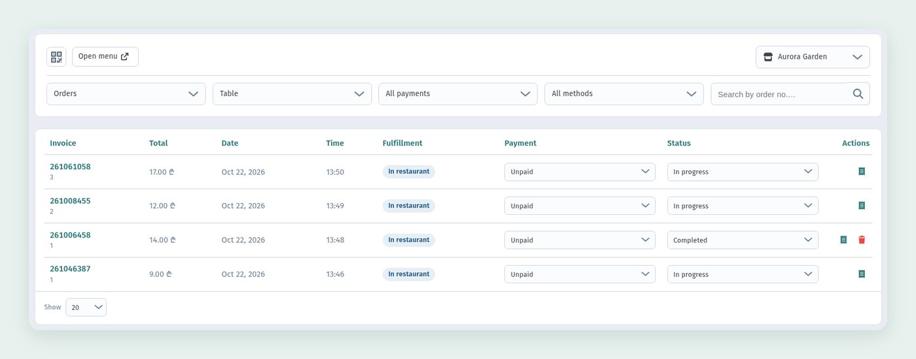
Task: Click the Invoice column header
Action: coord(63,143)
